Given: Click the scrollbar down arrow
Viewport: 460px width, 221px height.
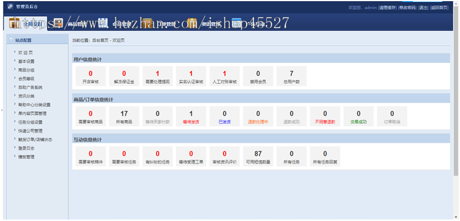Looking at the screenshot, I should tap(456, 217).
